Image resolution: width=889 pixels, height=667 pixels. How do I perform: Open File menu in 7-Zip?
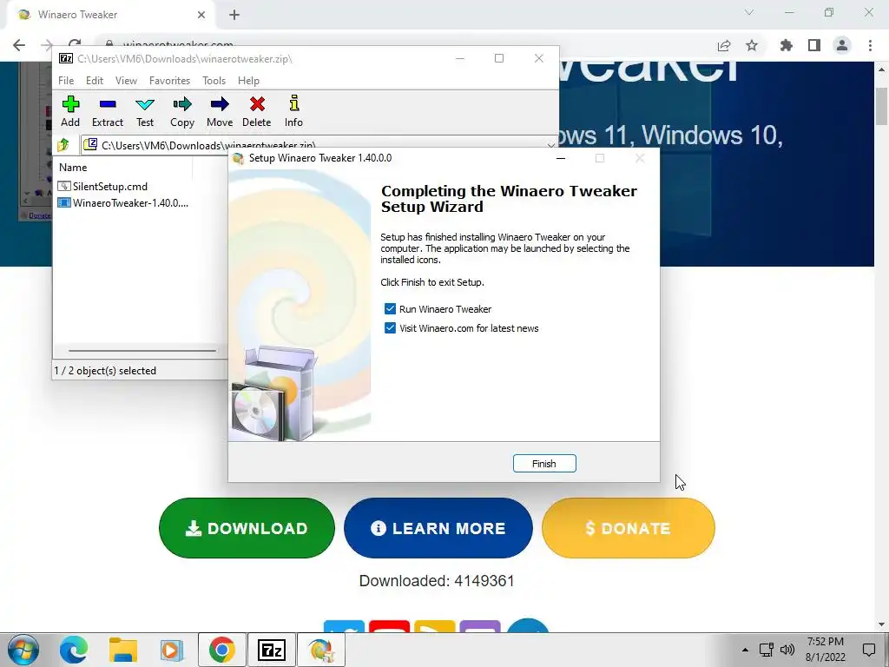66,81
